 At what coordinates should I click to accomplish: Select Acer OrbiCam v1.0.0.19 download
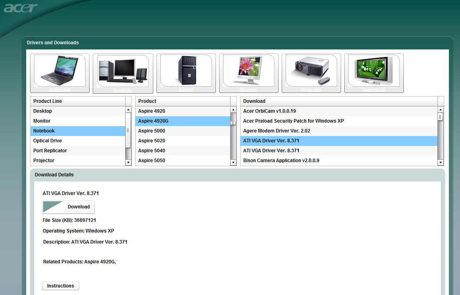[x=269, y=111]
